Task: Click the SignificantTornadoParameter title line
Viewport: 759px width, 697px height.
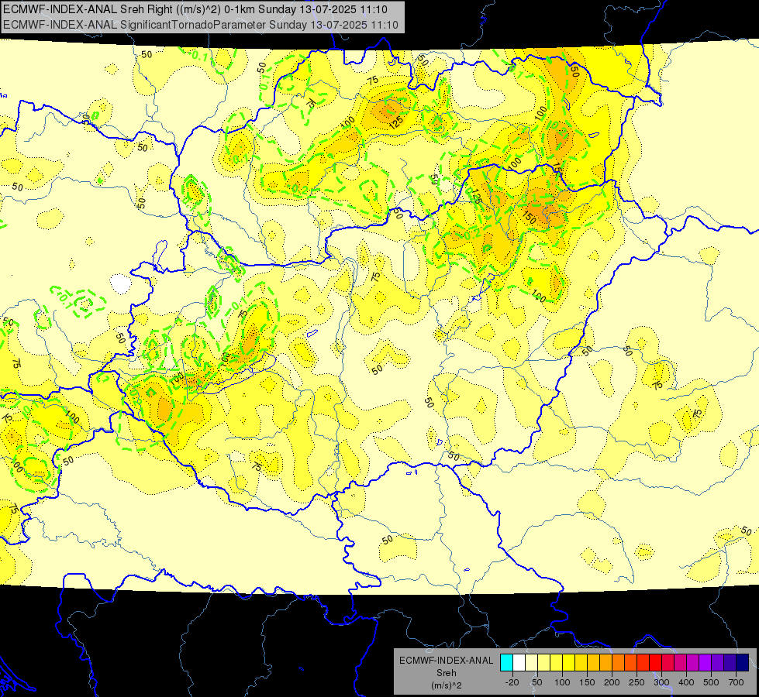Action: [x=200, y=25]
